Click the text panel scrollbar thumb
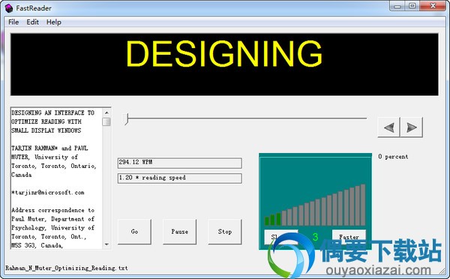The width and height of the screenshot is (450, 279). pyautogui.click(x=106, y=121)
